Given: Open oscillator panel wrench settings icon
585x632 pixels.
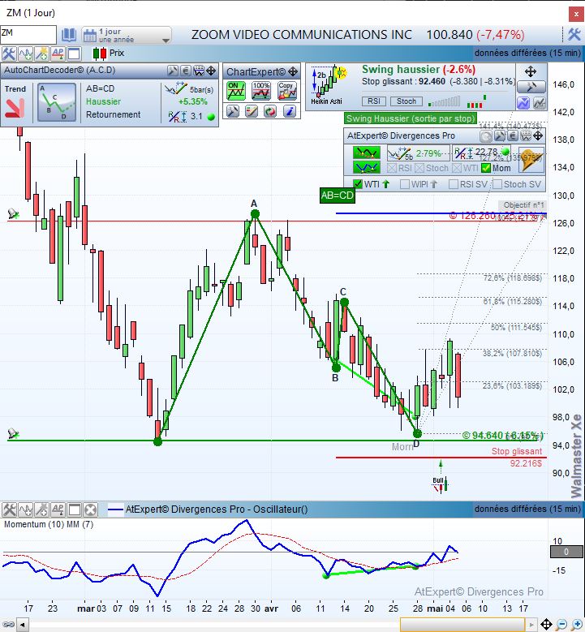Looking at the screenshot, I should point(9,509).
